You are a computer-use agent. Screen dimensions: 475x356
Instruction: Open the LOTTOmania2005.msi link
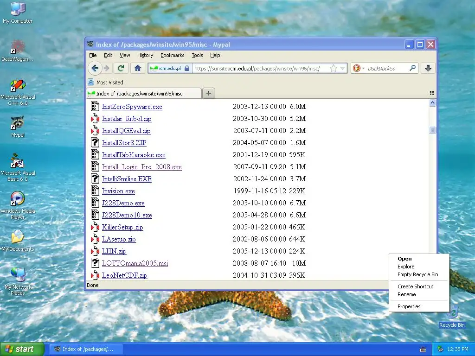pyautogui.click(x=135, y=263)
